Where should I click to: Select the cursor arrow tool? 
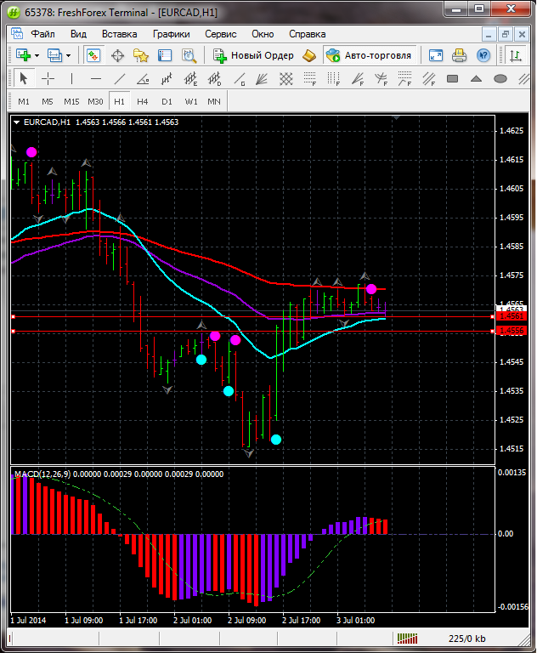click(23, 79)
